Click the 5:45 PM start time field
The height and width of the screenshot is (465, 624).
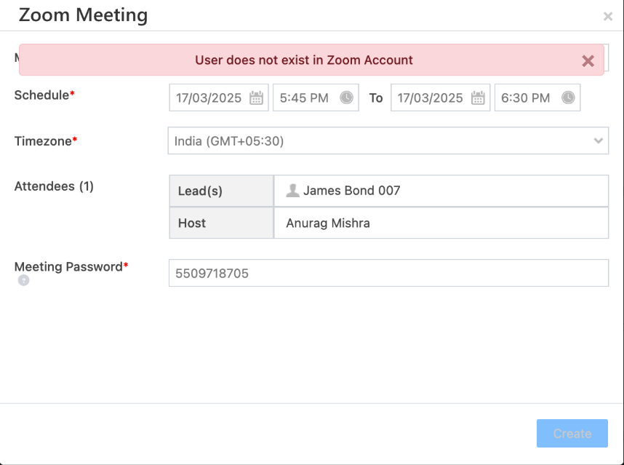(x=305, y=98)
